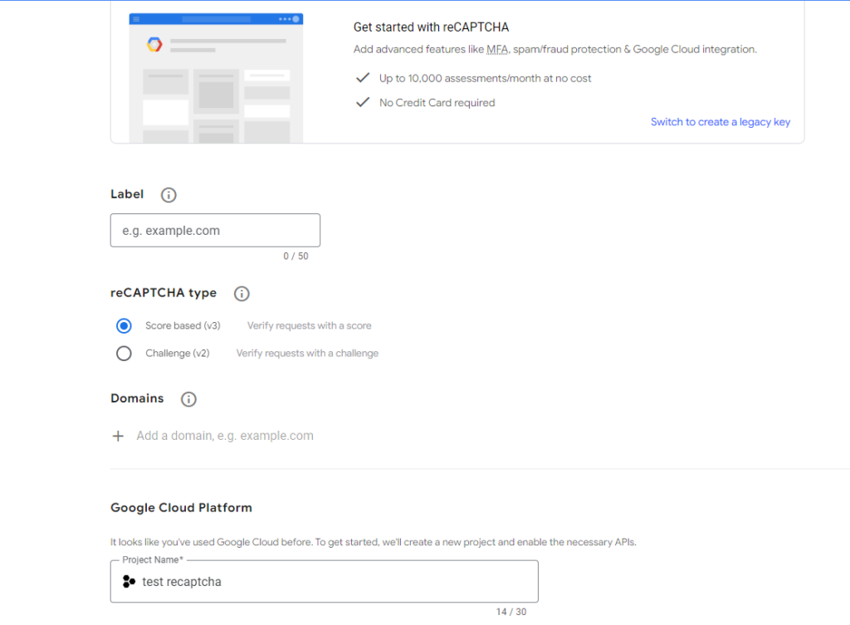Click the info icon beside Domains
The width and height of the screenshot is (850, 625).
tap(188, 399)
